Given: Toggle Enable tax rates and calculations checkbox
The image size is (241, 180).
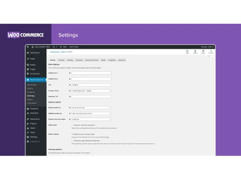Looking at the screenshot, I should 72,125.
